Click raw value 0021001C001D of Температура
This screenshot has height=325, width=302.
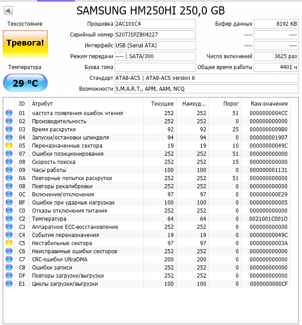click(x=269, y=218)
